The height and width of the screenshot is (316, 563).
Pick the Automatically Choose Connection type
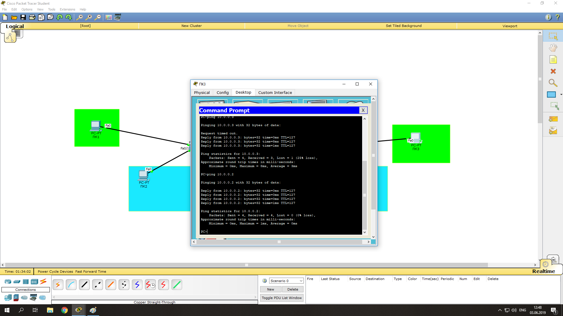tap(58, 284)
